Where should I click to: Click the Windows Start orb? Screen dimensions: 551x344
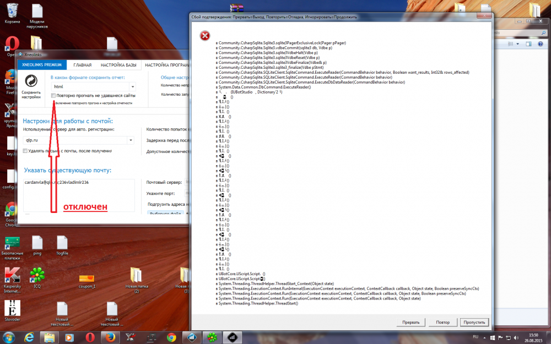tap(8, 338)
